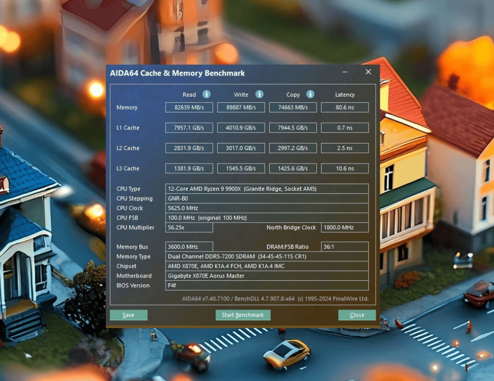Select L1 Cache write 4010.9 GB/s

(241, 128)
